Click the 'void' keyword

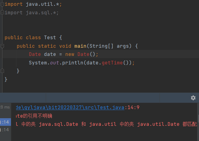click(x=65, y=46)
